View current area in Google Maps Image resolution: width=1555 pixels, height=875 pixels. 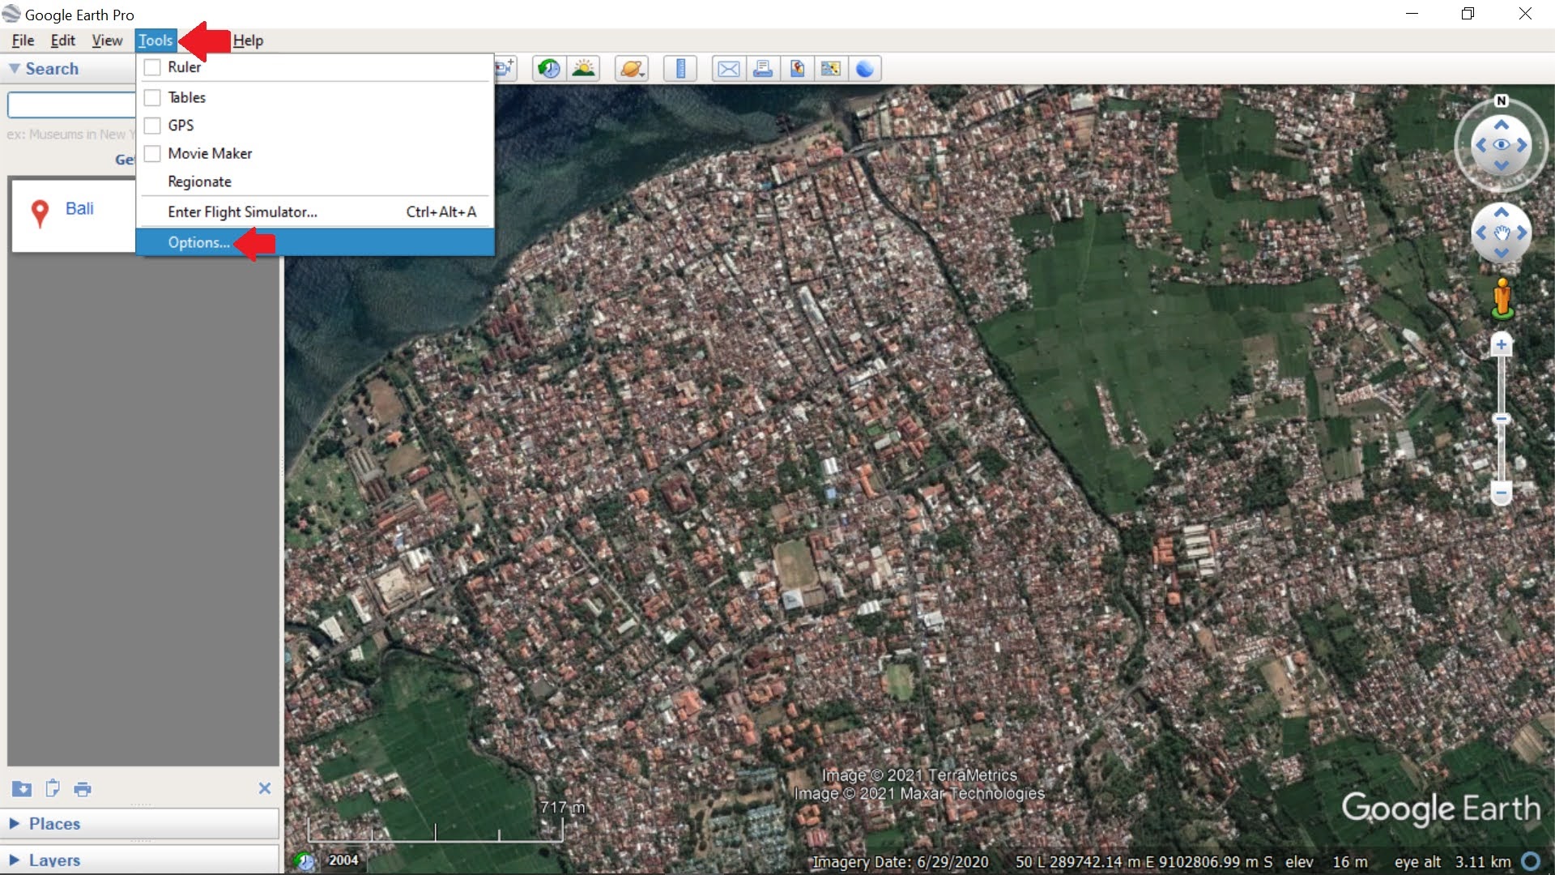[830, 68]
